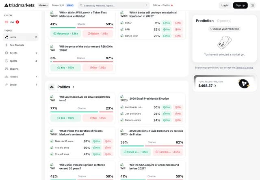Choose Yes for Fictor liquidation
This screenshot has width=260, height=180.
[167, 23]
